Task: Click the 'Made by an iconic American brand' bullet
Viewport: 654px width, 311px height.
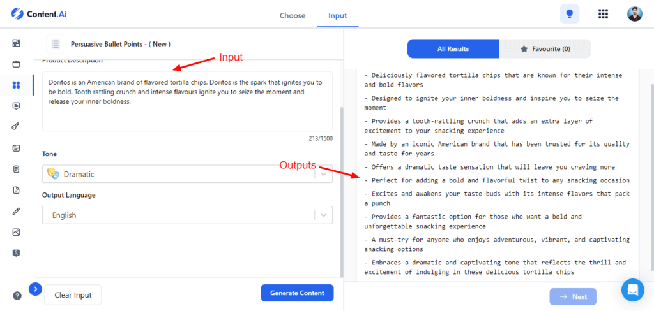Action: (x=497, y=149)
